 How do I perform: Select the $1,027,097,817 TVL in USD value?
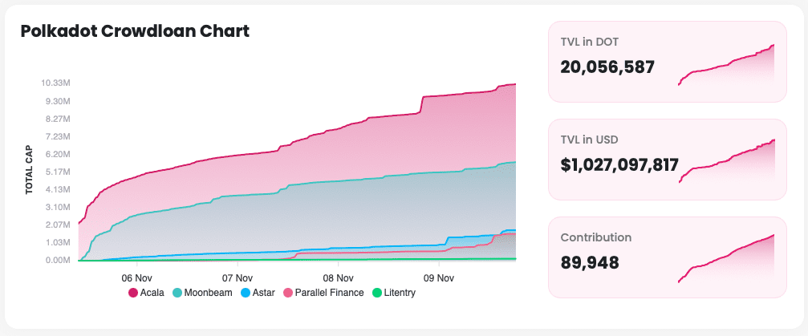click(x=619, y=165)
